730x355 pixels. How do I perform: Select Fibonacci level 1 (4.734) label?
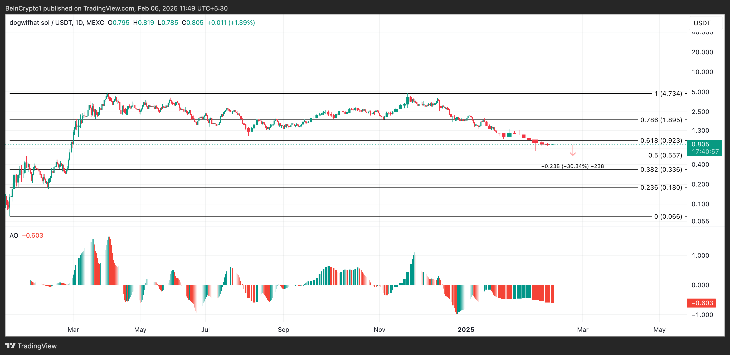668,94
